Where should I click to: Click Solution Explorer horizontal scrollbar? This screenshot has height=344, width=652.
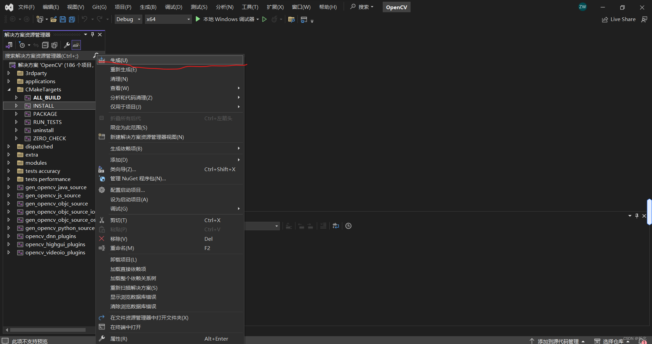coord(48,330)
